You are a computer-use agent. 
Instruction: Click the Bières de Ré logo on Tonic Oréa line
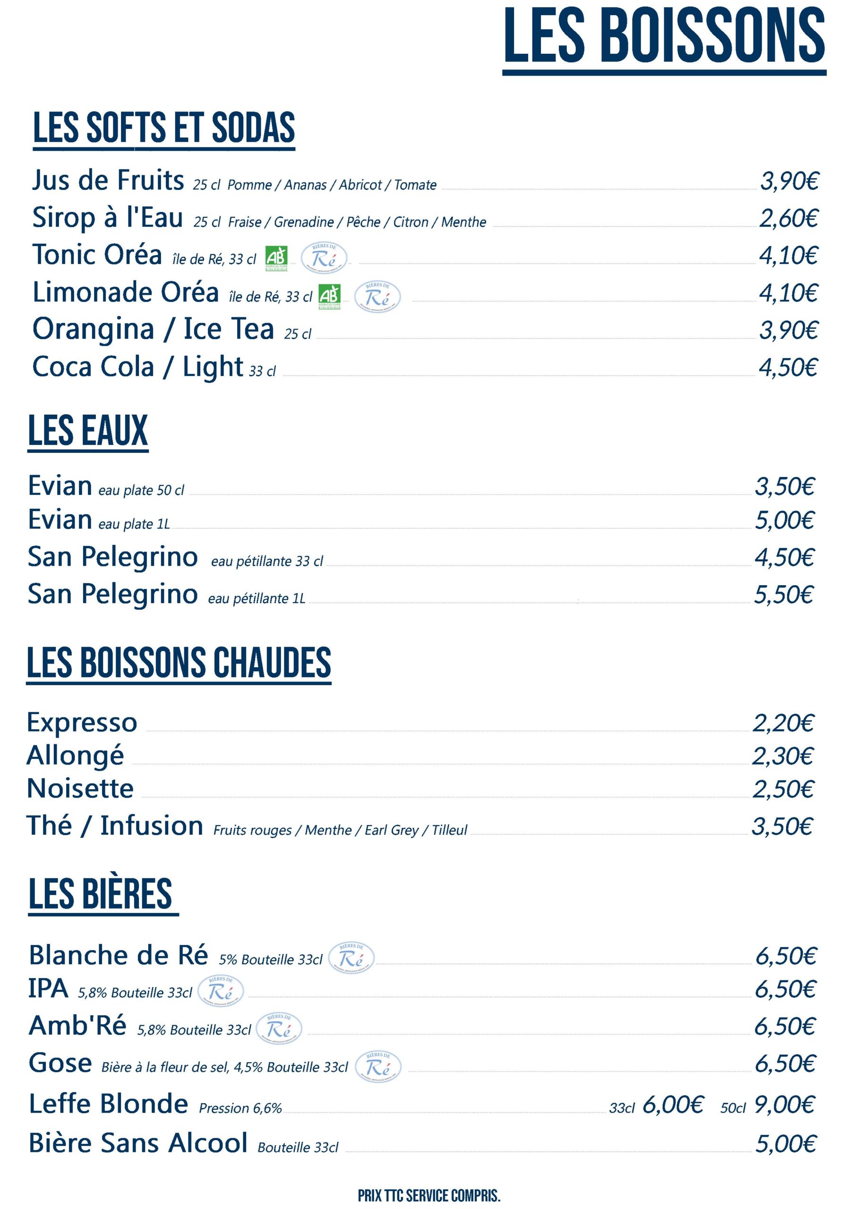[324, 258]
